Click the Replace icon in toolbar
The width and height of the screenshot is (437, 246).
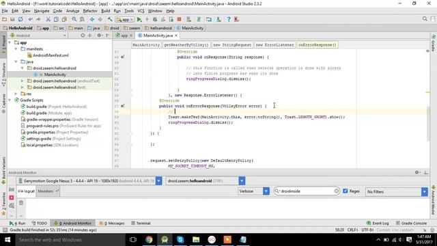[82, 19]
